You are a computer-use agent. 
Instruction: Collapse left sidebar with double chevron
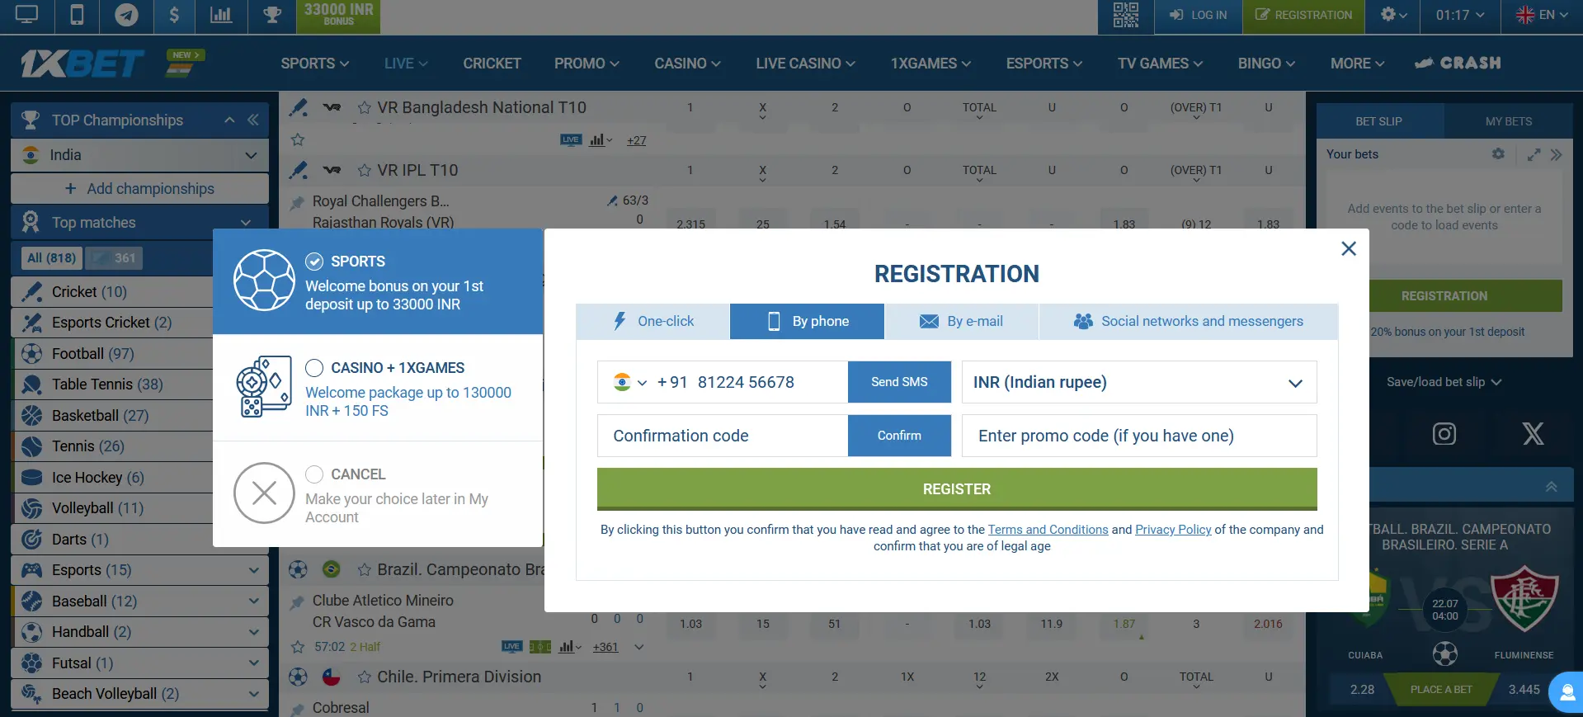(253, 120)
